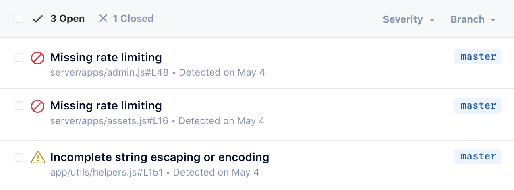
Task: Click the app/utils/helpers.js#L151 file path
Action: [x=106, y=173]
